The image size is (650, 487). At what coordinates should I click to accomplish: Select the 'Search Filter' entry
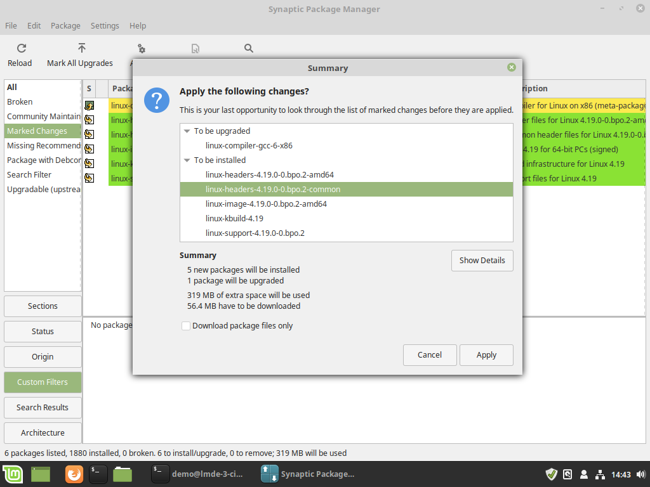tap(43, 175)
